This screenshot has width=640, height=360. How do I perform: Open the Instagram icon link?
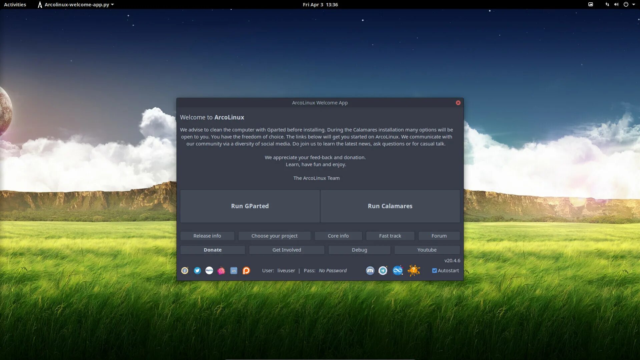point(221,271)
